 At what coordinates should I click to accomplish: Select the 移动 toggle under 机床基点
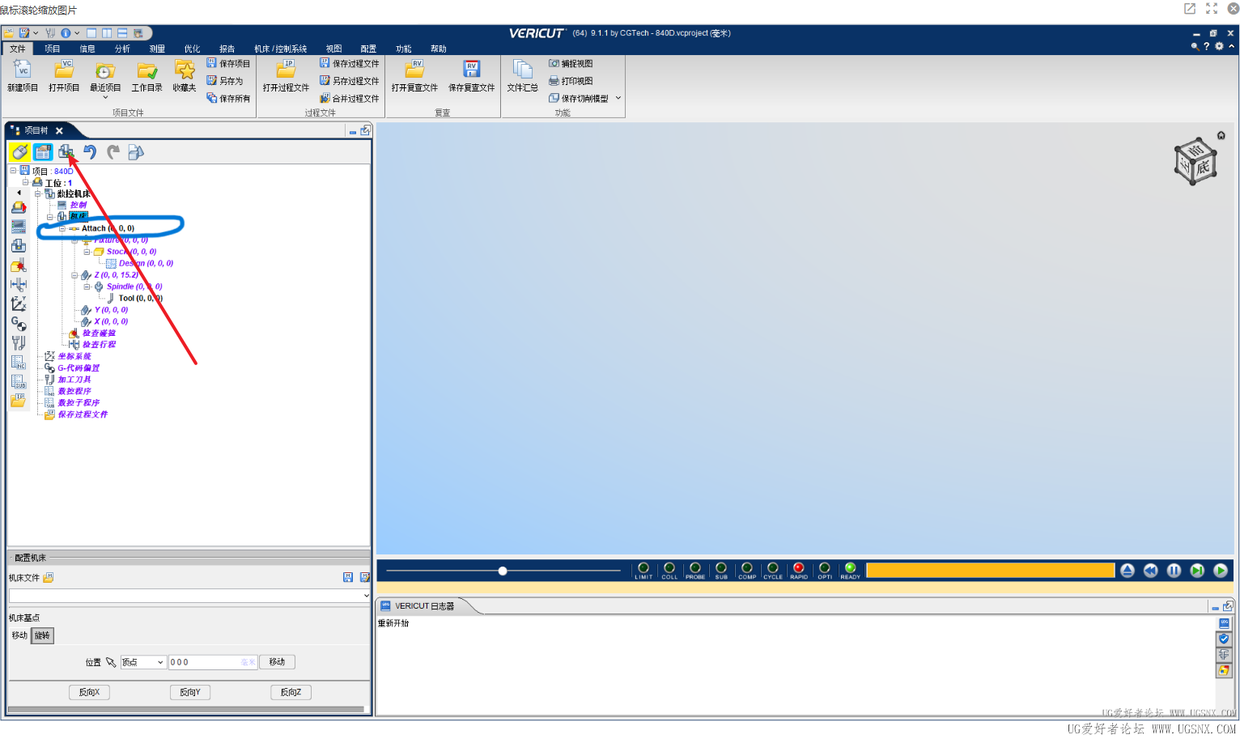19,635
